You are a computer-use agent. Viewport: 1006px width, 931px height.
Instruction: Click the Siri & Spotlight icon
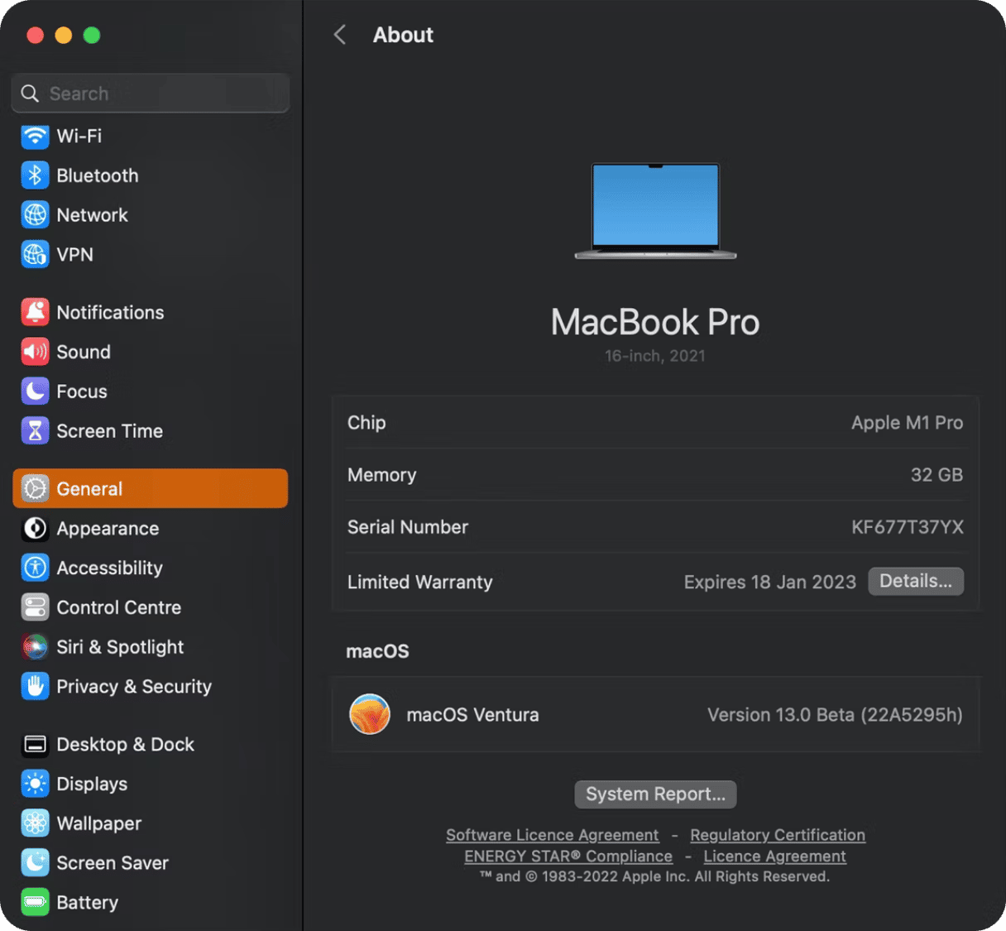click(35, 647)
